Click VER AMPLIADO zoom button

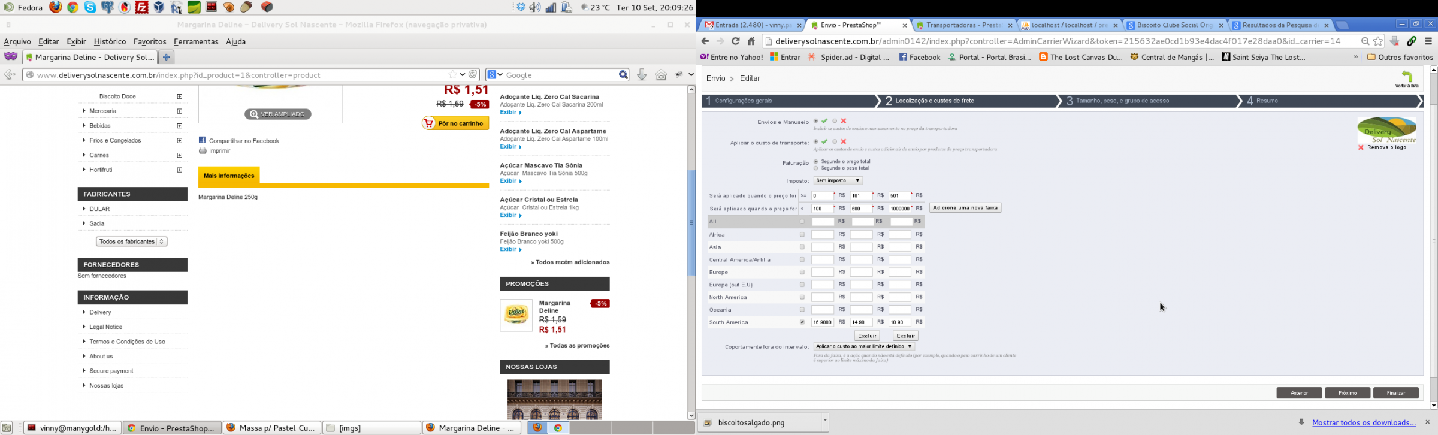[x=277, y=114]
